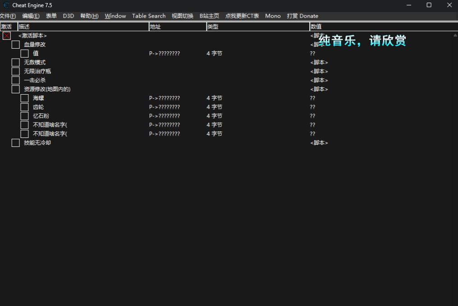Enable 资源修改(地图内的) checkbox
Screen dimensions: 458x306
pos(15,89)
